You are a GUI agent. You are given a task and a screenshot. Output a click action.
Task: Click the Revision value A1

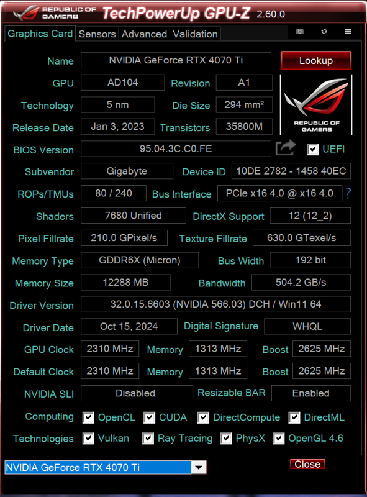click(244, 83)
